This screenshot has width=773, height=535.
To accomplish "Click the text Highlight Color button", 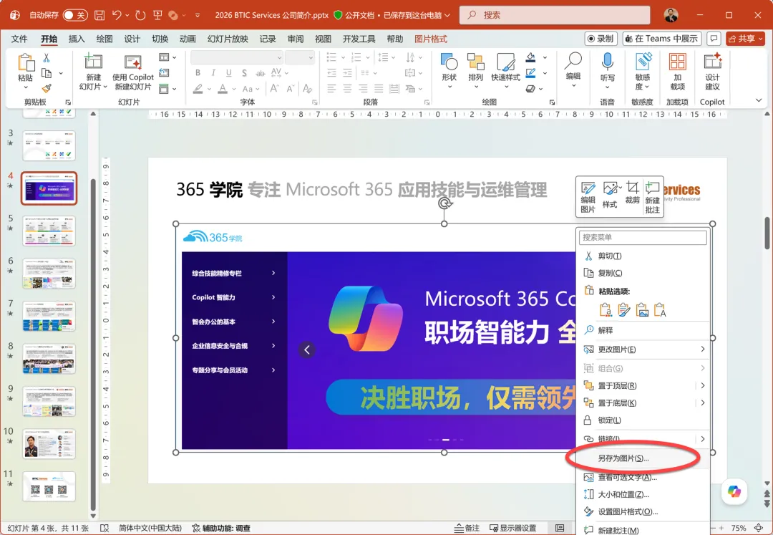I will click(198, 89).
